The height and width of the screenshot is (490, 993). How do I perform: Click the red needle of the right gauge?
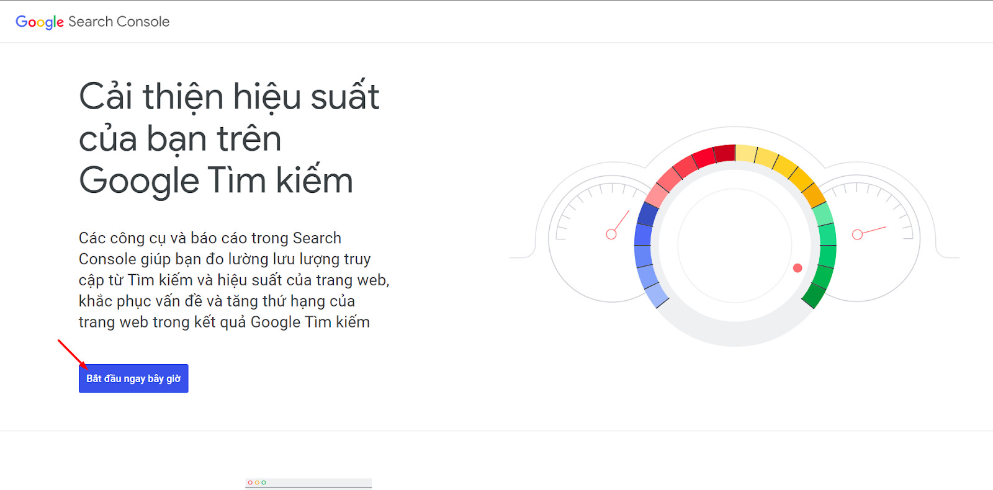click(x=872, y=231)
